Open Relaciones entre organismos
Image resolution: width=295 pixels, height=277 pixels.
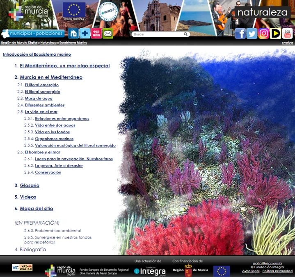click(62, 119)
